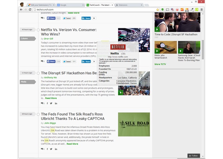Image resolution: width=223 pixels, height=159 pixels.
Task: Share Netflix article on Facebook
Action: click(x=51, y=61)
